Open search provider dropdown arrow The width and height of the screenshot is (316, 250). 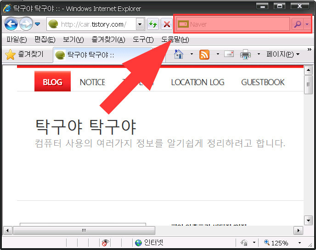click(x=307, y=24)
